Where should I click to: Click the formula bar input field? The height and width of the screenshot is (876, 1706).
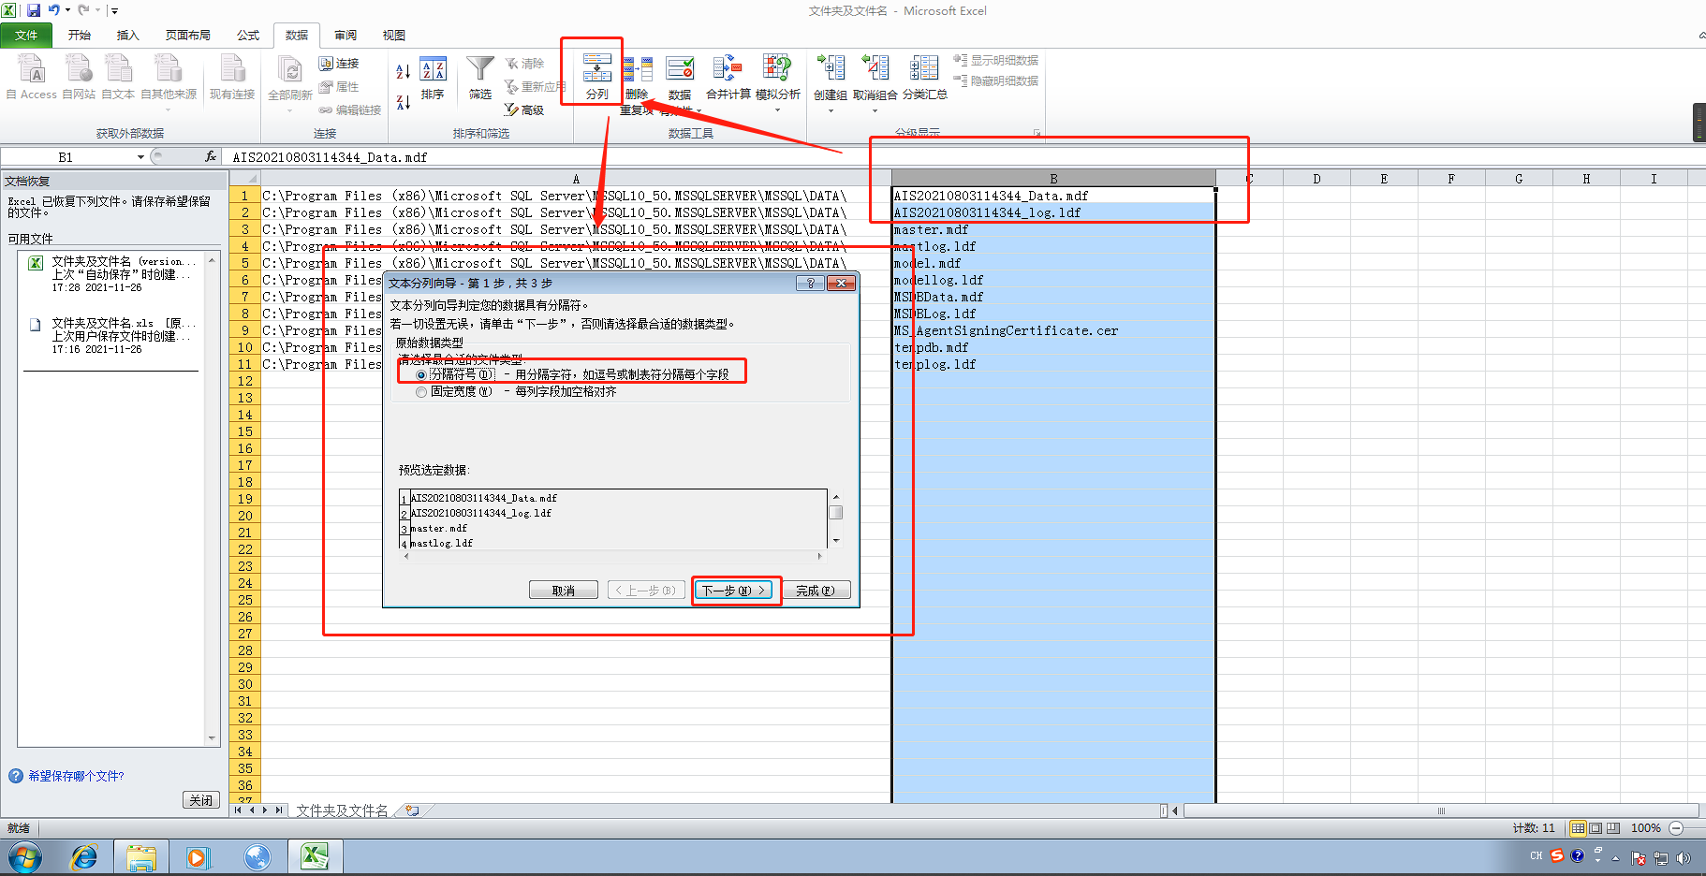click(x=964, y=156)
